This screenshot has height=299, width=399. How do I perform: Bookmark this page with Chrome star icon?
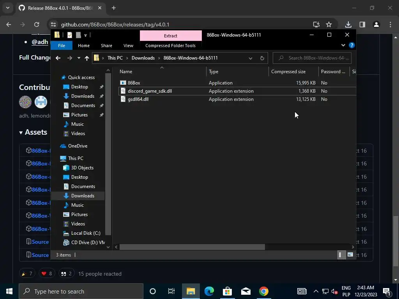329,25
